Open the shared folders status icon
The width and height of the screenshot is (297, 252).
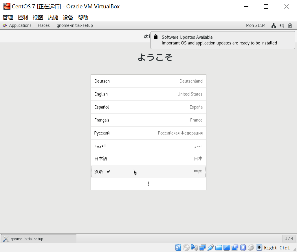click(219, 247)
